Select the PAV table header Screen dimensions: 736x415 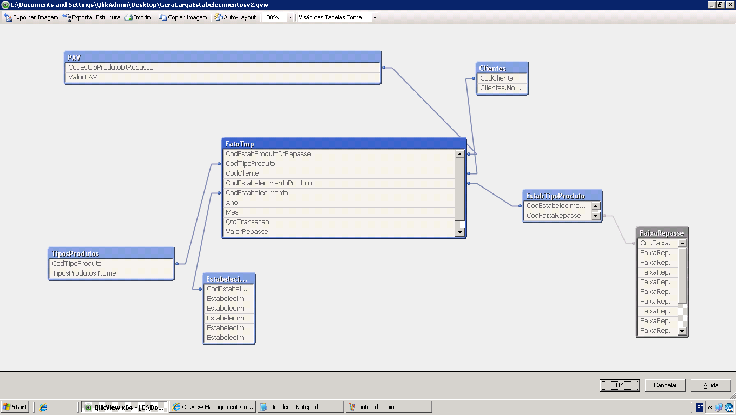[222, 57]
